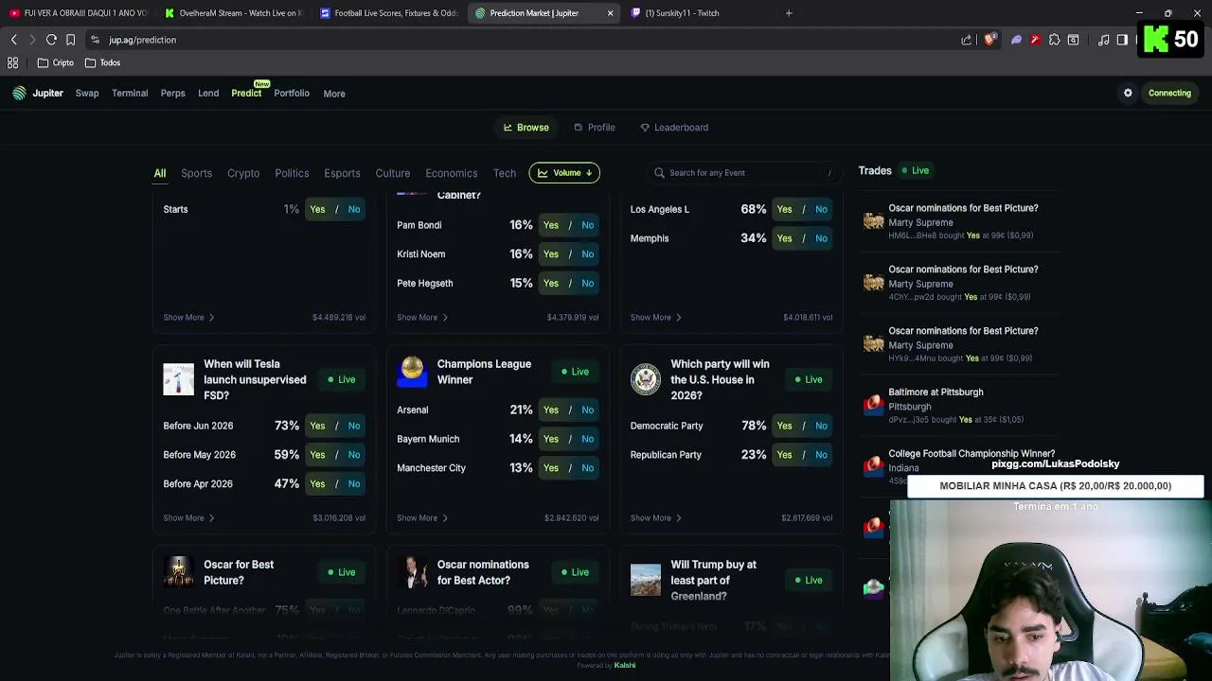The image size is (1212, 681).
Task: Open the Phantom wallet extension icon
Action: 1016,40
